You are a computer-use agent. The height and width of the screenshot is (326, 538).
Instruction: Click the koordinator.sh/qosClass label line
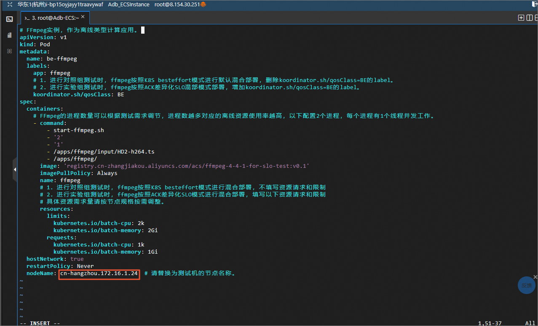coord(78,95)
